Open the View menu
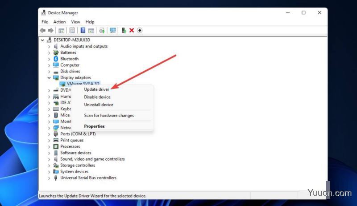The width and height of the screenshot is (357, 206). tap(75, 22)
